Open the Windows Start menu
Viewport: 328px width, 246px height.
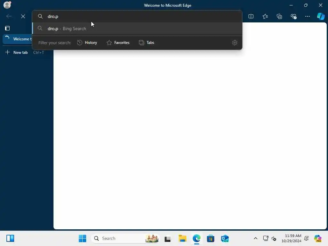(82, 238)
